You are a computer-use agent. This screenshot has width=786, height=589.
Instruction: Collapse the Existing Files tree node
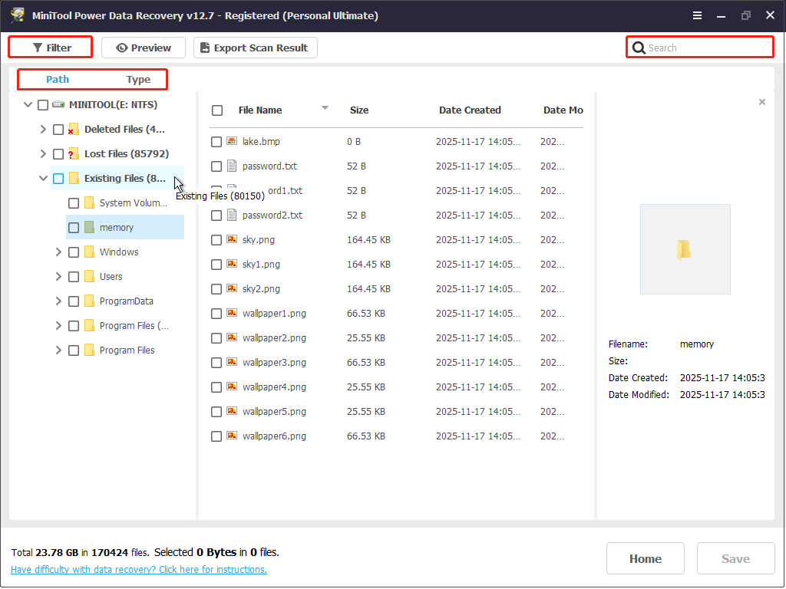pyautogui.click(x=43, y=178)
